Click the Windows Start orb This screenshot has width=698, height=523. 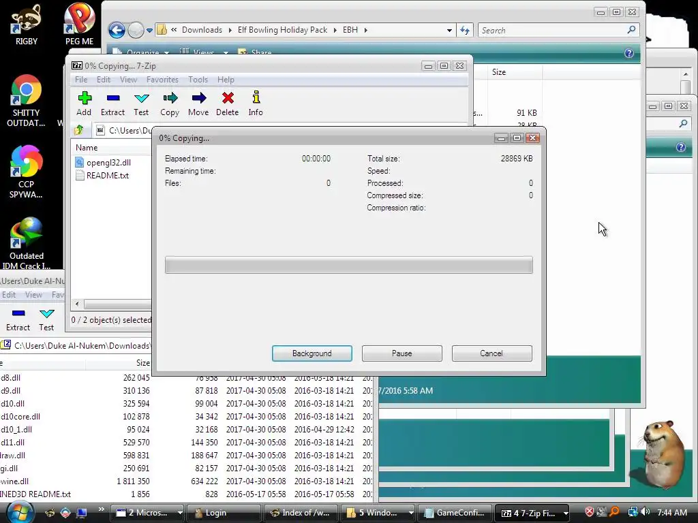click(x=20, y=512)
